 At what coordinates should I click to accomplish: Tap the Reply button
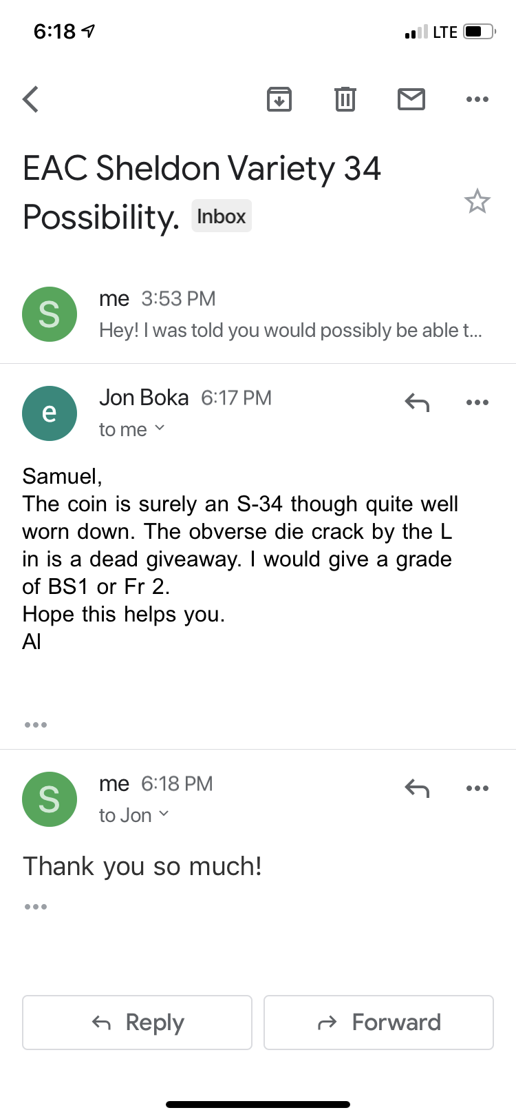pos(138,1023)
